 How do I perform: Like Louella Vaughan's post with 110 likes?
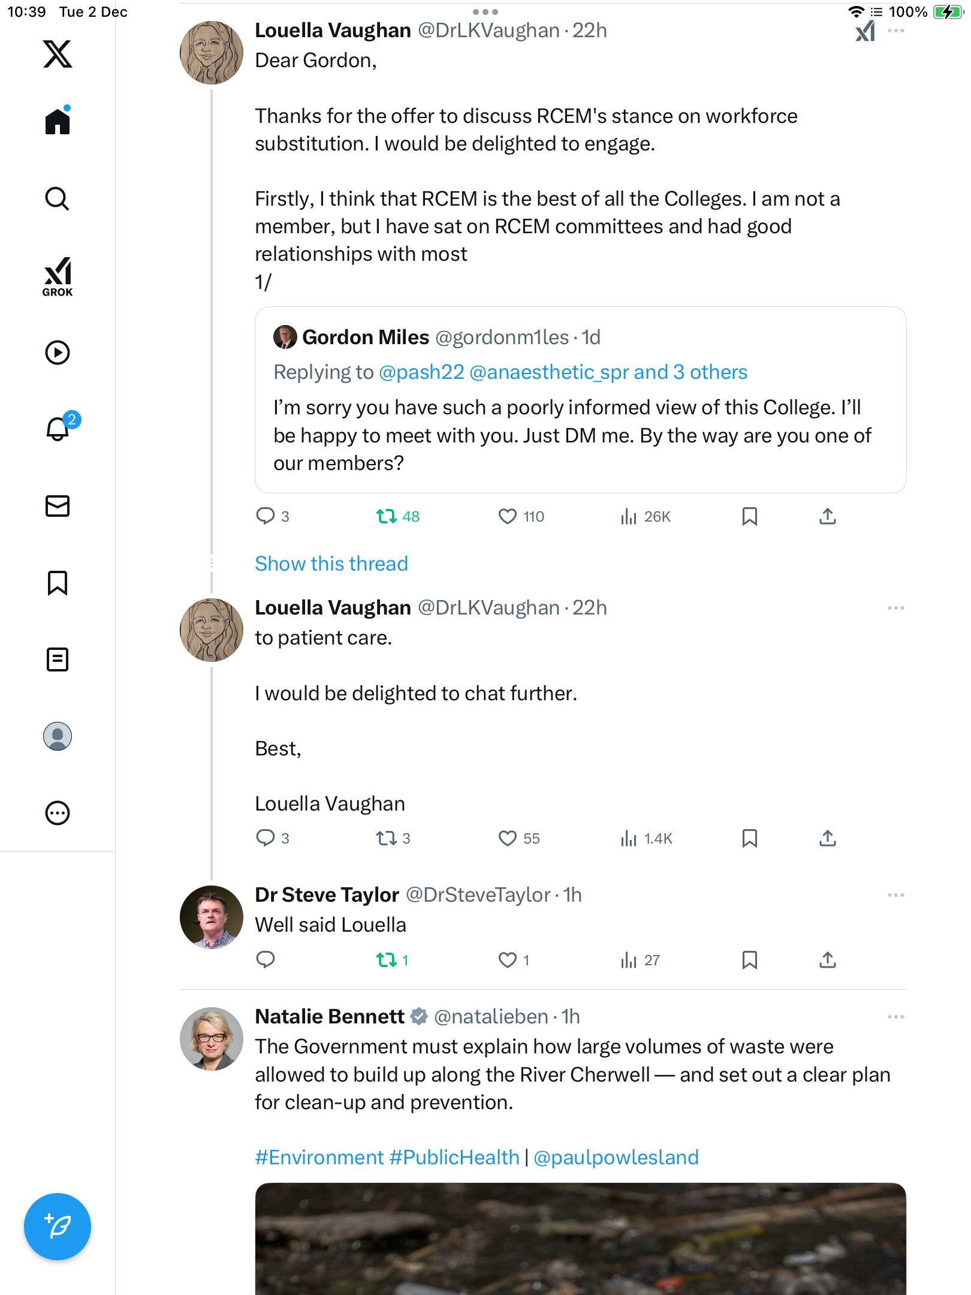click(508, 516)
